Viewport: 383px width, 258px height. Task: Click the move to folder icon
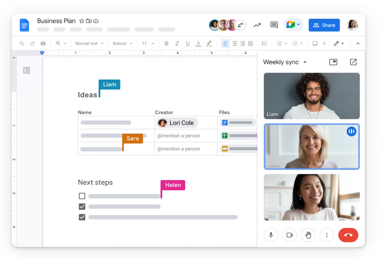click(x=89, y=21)
